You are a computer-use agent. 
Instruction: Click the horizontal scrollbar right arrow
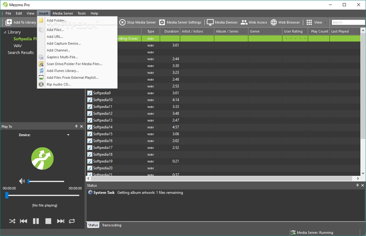[358, 178]
